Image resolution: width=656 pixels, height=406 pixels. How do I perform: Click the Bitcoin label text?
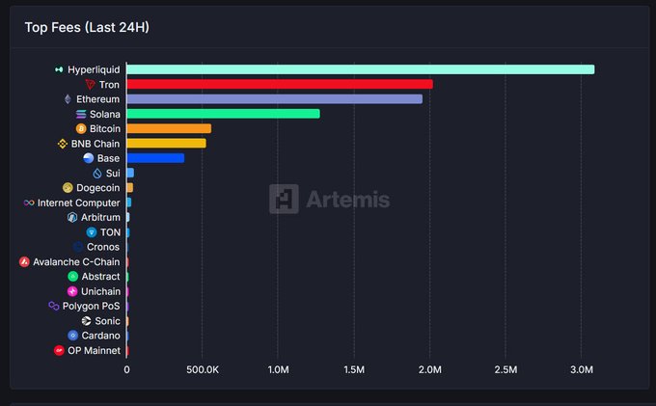click(x=105, y=129)
